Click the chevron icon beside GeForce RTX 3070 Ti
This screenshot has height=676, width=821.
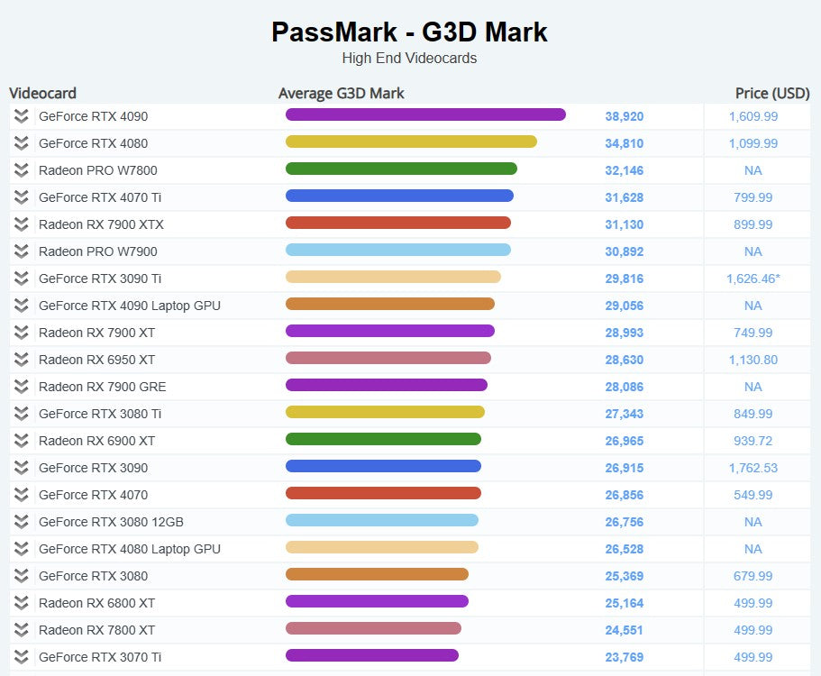(x=21, y=657)
